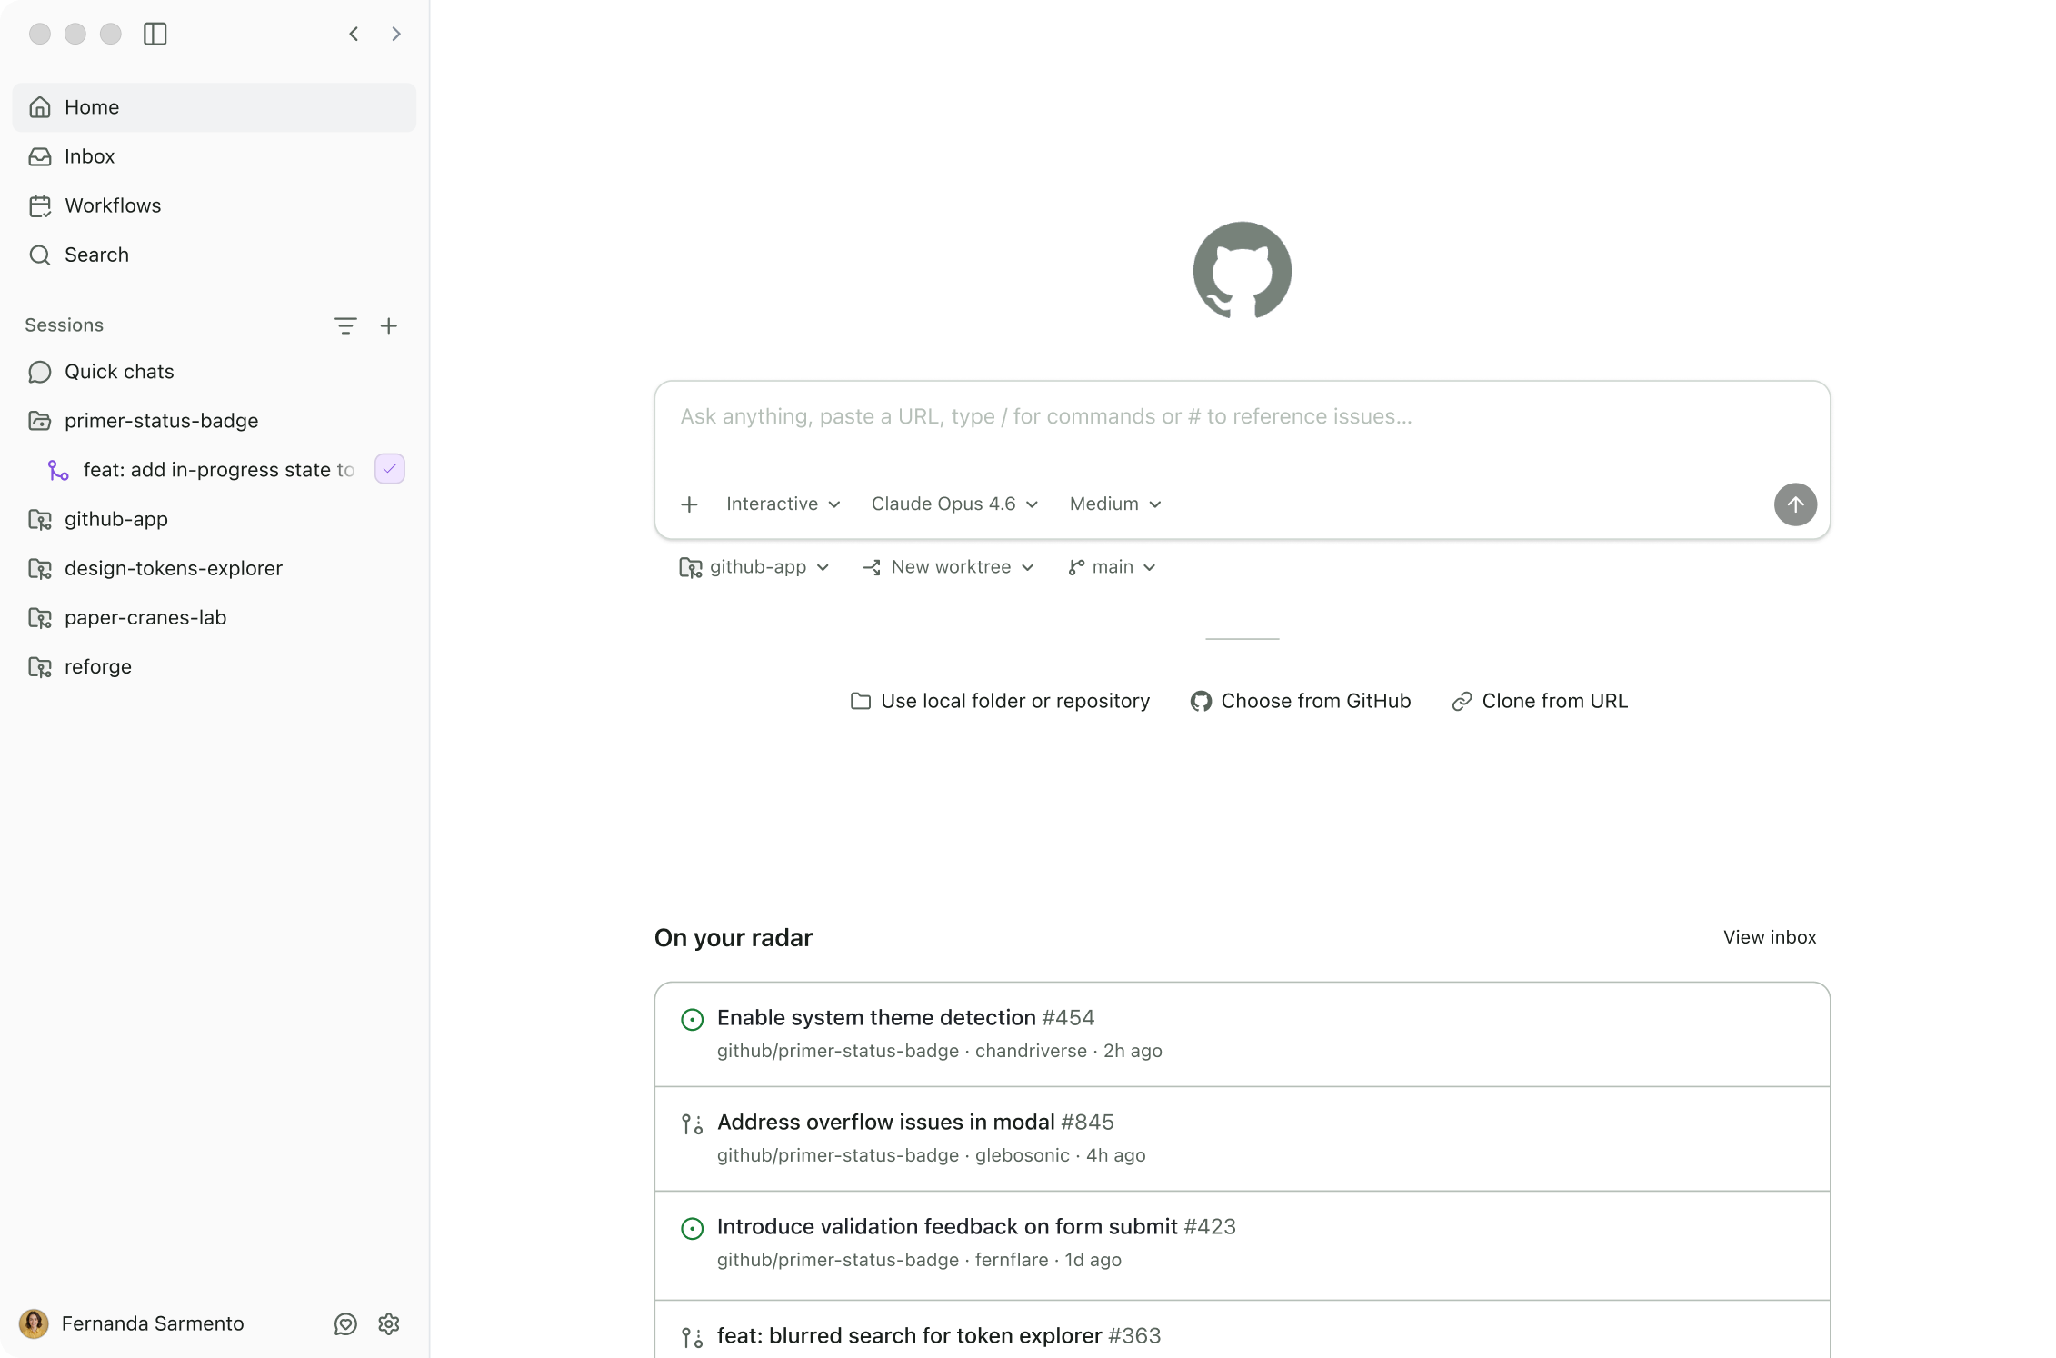
Task: Click 'fernflare · 1d ago' metadata text
Action: (x=1048, y=1260)
